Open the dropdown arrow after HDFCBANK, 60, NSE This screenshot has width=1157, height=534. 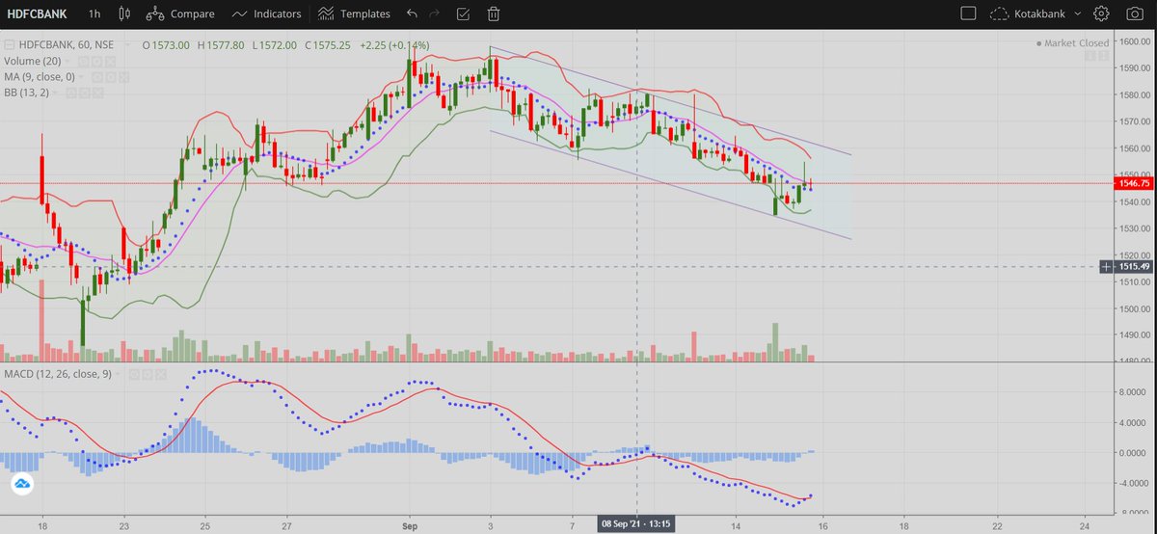[x=127, y=44]
